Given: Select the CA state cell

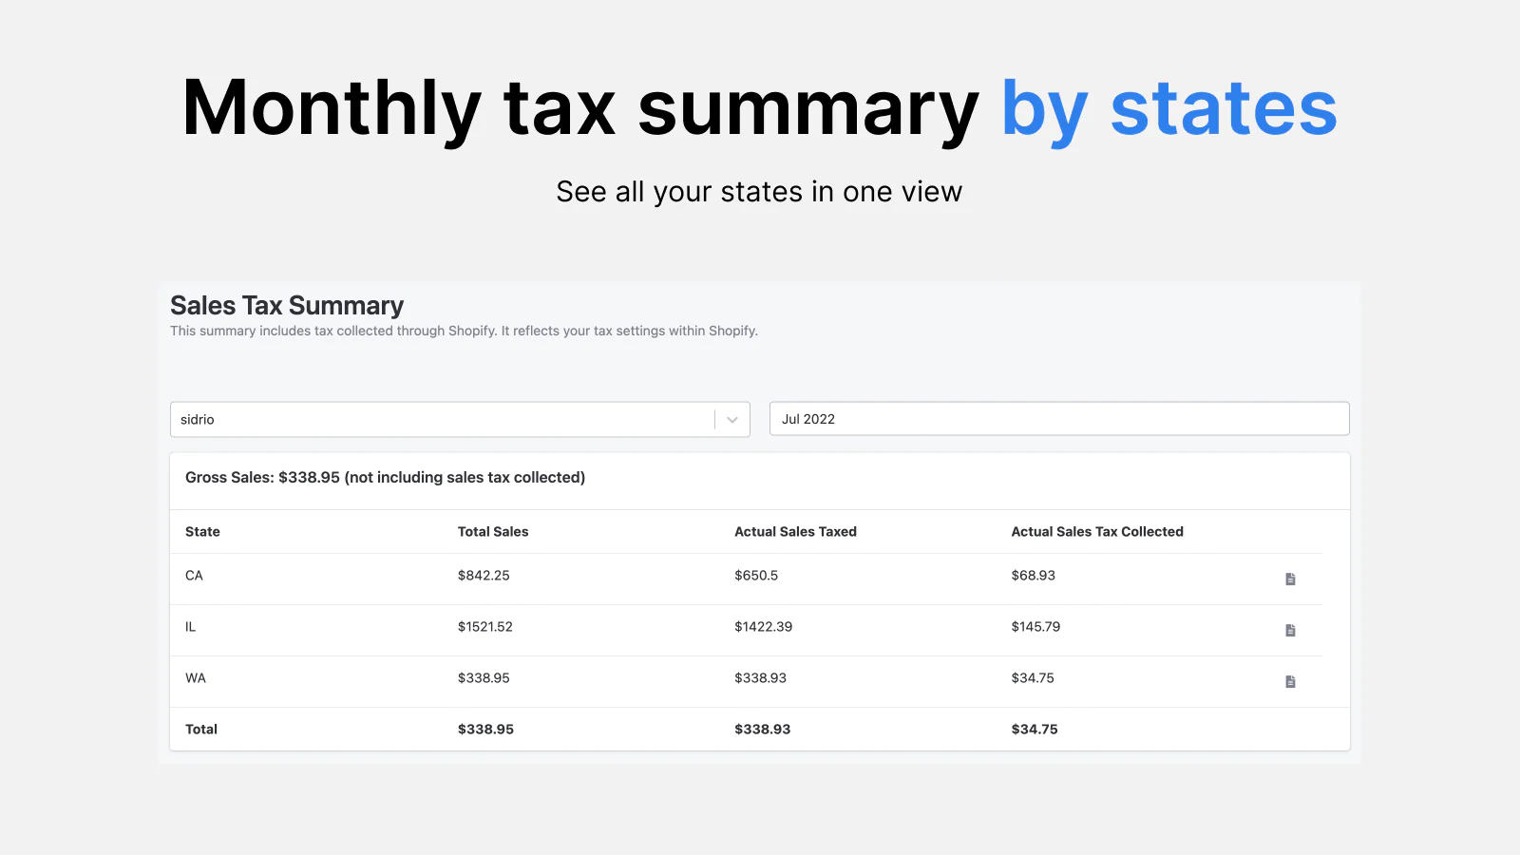Looking at the screenshot, I should (x=194, y=576).
